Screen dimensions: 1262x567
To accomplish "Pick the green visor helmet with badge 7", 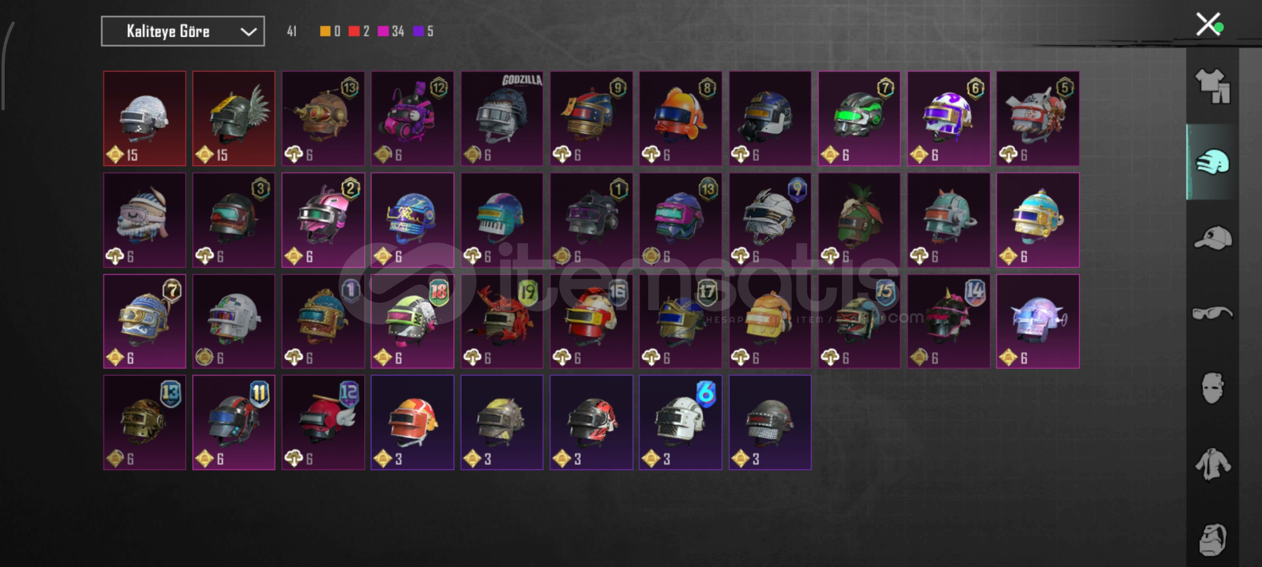I will (859, 119).
